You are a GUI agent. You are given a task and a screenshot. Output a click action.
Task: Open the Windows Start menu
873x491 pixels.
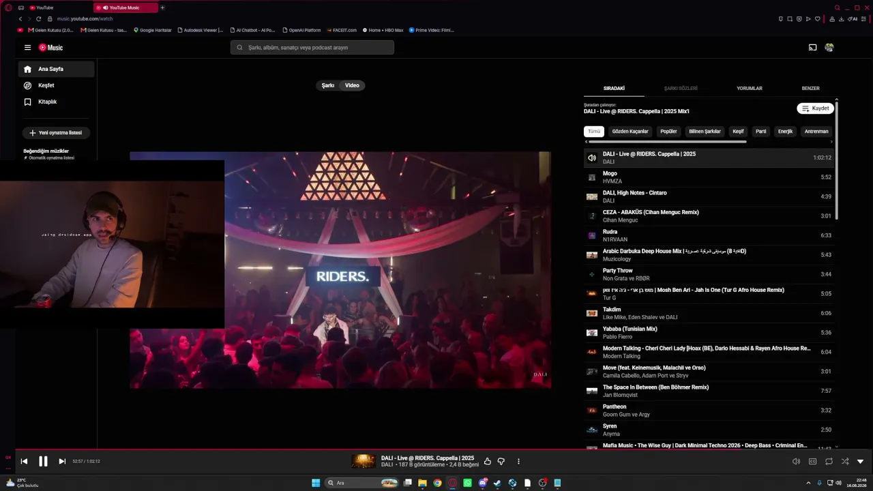point(316,483)
